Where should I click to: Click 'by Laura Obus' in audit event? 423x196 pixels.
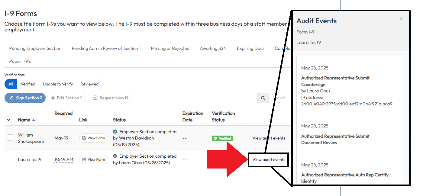[316, 91]
